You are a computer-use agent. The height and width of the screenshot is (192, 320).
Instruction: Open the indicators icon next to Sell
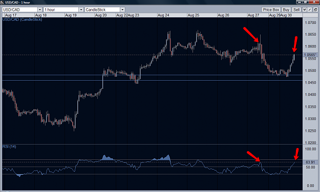click(x=305, y=10)
